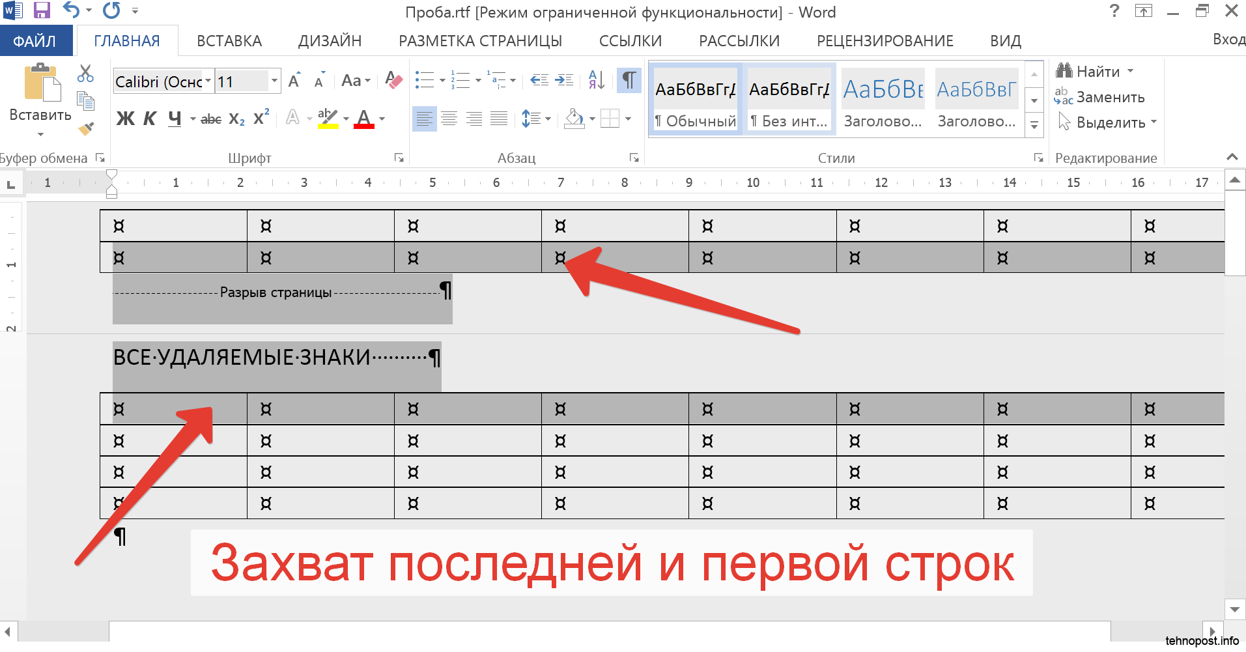1246x652 pixels.
Task: Align paragraph to the right
Action: [x=474, y=119]
